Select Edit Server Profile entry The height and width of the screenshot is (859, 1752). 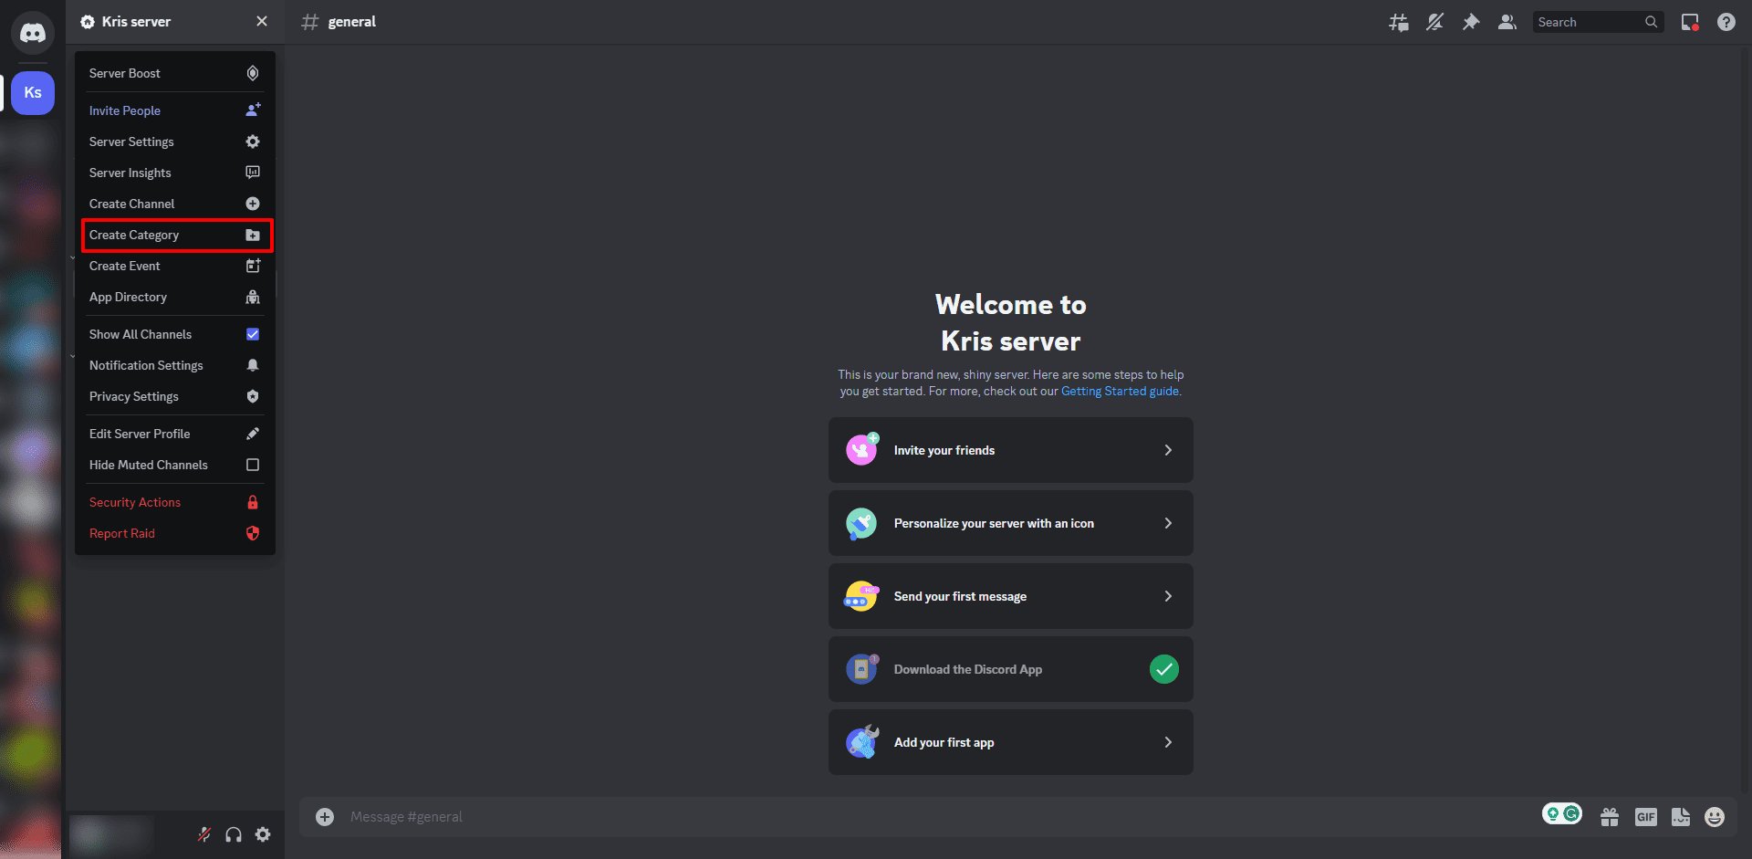[x=174, y=434]
